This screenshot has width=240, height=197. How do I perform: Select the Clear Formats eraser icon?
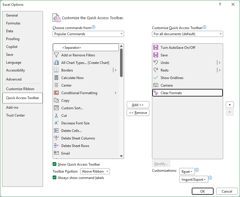[x=156, y=93]
